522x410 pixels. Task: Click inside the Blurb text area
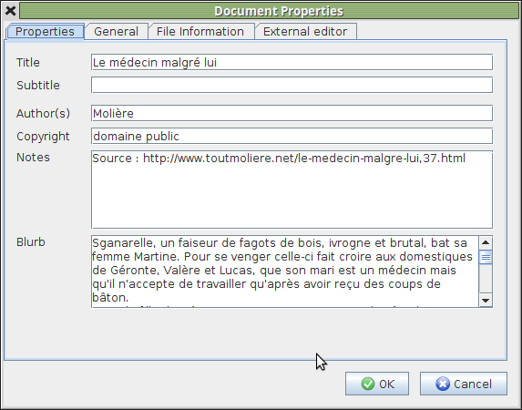coord(285,272)
